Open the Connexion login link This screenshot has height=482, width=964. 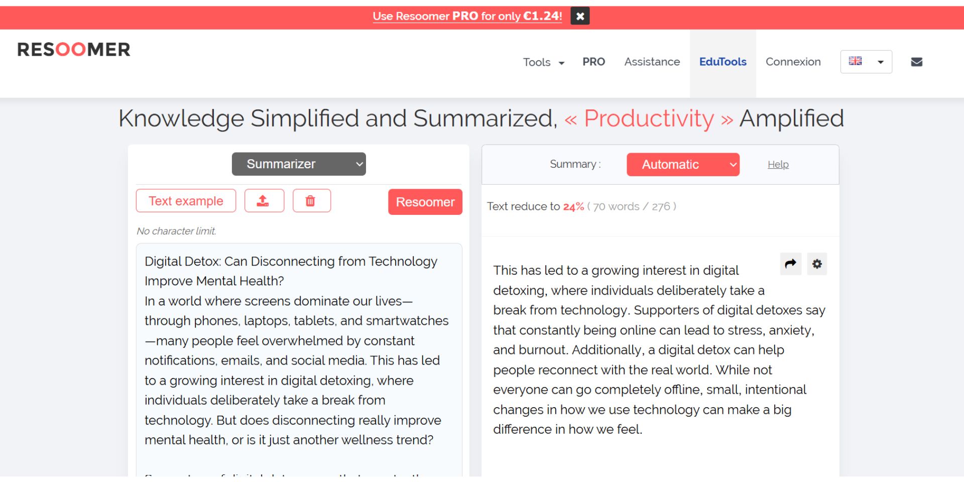[x=793, y=62]
